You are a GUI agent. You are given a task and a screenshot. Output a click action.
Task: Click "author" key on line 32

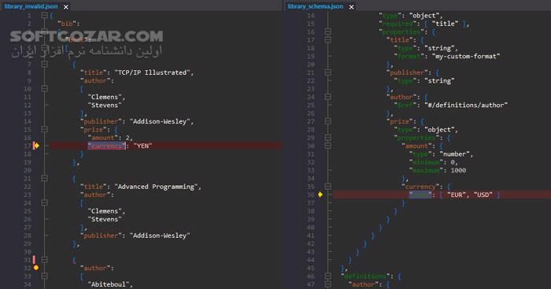pyautogui.click(x=95, y=268)
